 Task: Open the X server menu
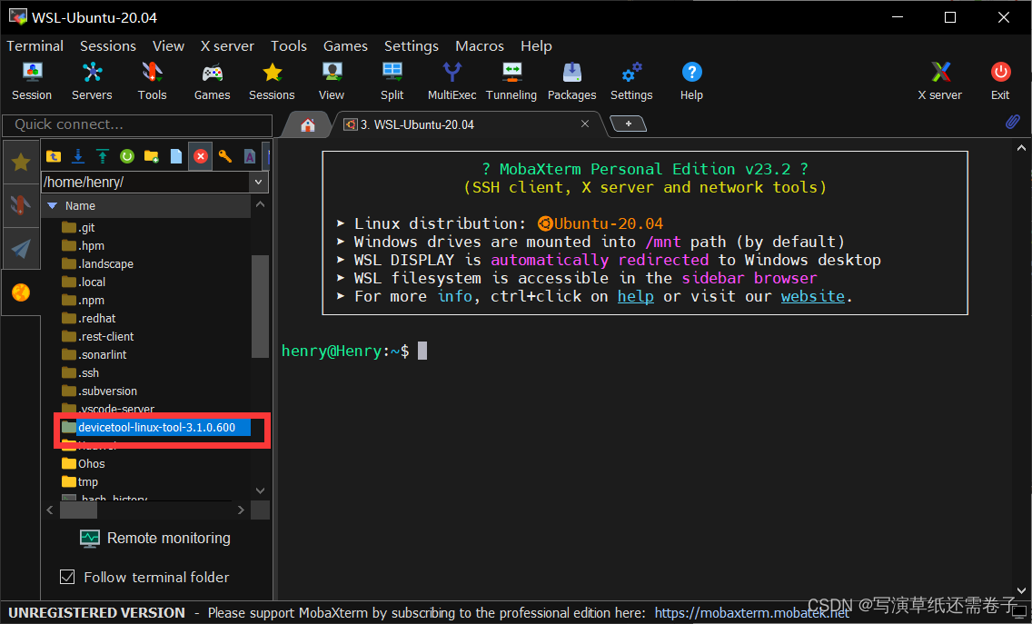click(227, 46)
